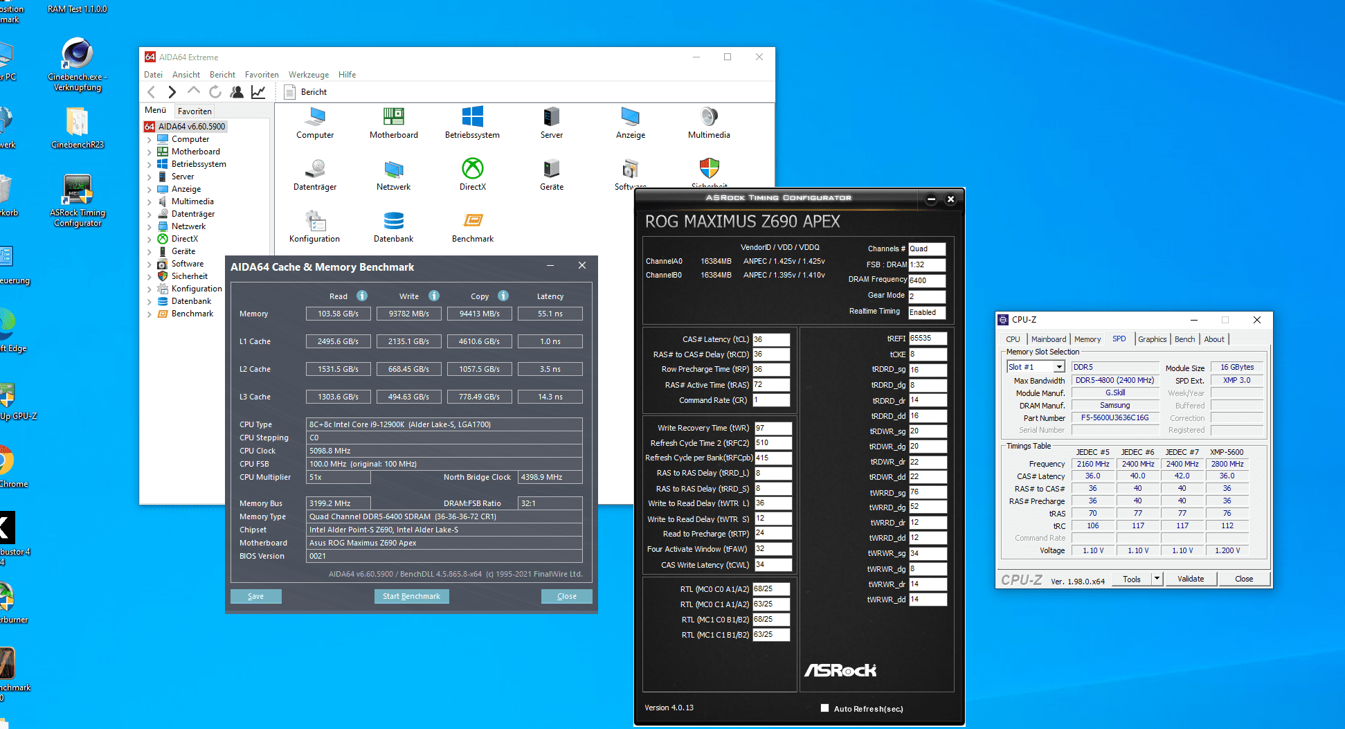Open the Netzwerk category icon
The width and height of the screenshot is (1345, 729).
[393, 175]
